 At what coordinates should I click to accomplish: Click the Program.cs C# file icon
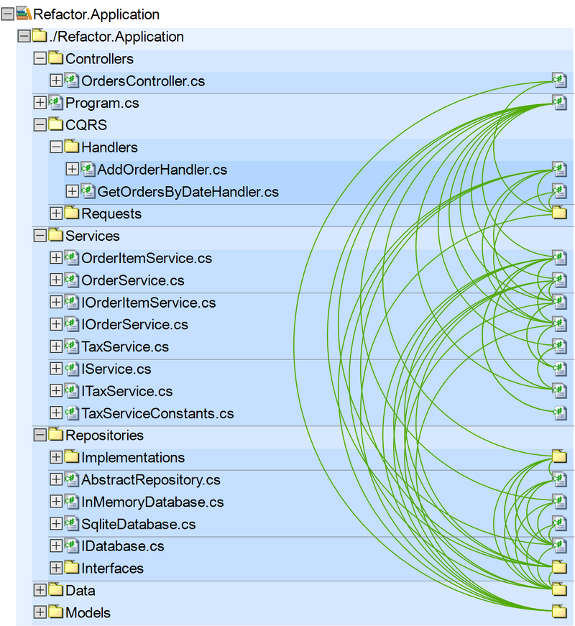55,103
